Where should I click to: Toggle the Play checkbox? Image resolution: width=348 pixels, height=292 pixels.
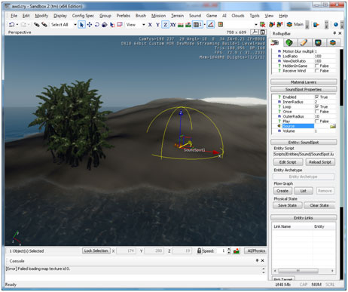point(317,121)
